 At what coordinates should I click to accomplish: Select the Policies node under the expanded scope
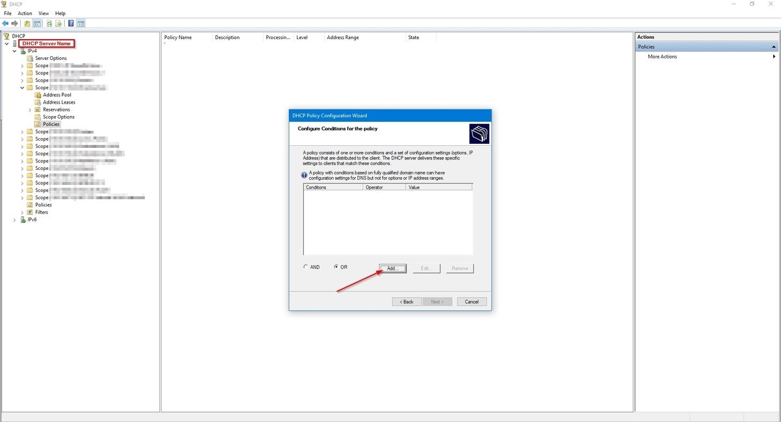pos(49,124)
